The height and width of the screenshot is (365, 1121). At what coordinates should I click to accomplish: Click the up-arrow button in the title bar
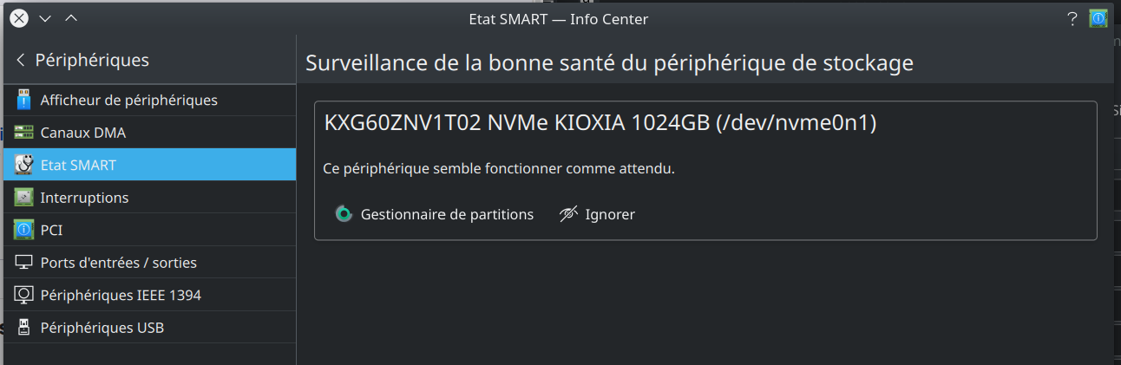click(71, 18)
